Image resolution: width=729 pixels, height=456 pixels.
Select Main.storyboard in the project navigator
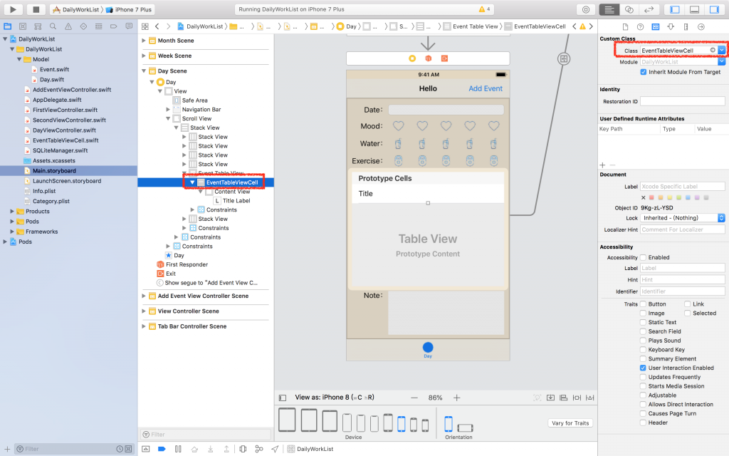click(x=54, y=171)
